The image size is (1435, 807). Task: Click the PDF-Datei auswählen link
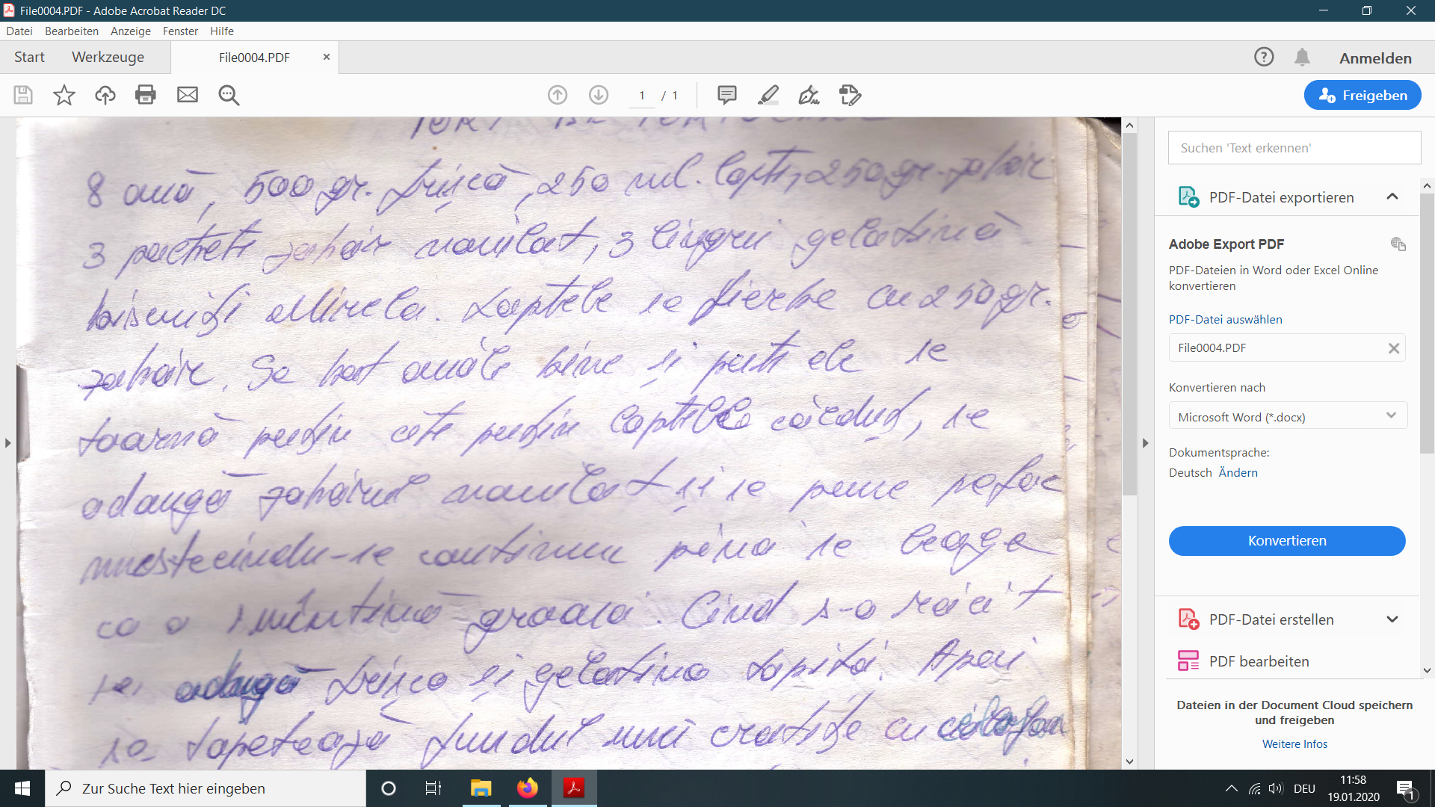[x=1226, y=320]
